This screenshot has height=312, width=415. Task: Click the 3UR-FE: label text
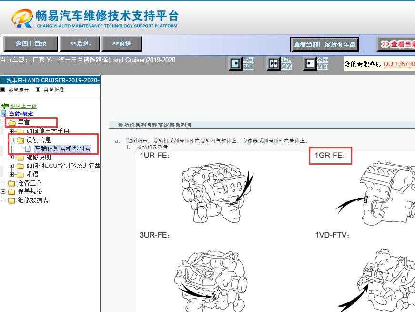155,235
